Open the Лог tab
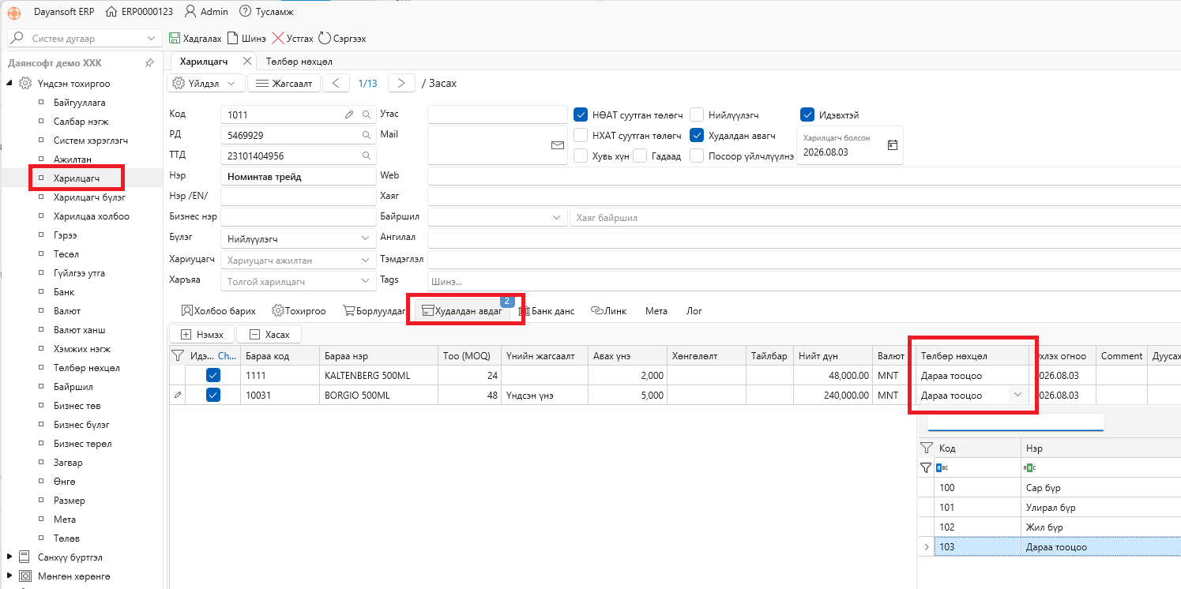The width and height of the screenshot is (1181, 589). pos(694,310)
